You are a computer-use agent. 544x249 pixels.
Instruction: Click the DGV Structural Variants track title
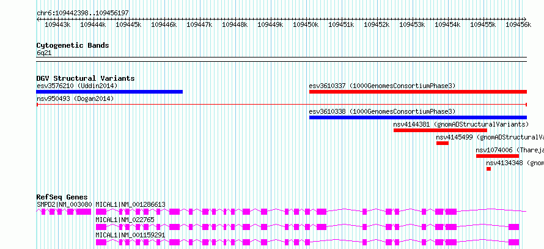click(86, 78)
